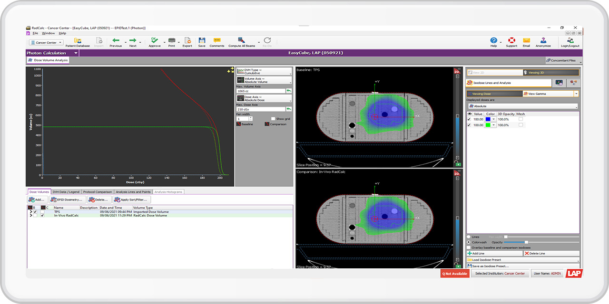609x304 pixels.
Task: Click the Add Line button
Action: 494,254
